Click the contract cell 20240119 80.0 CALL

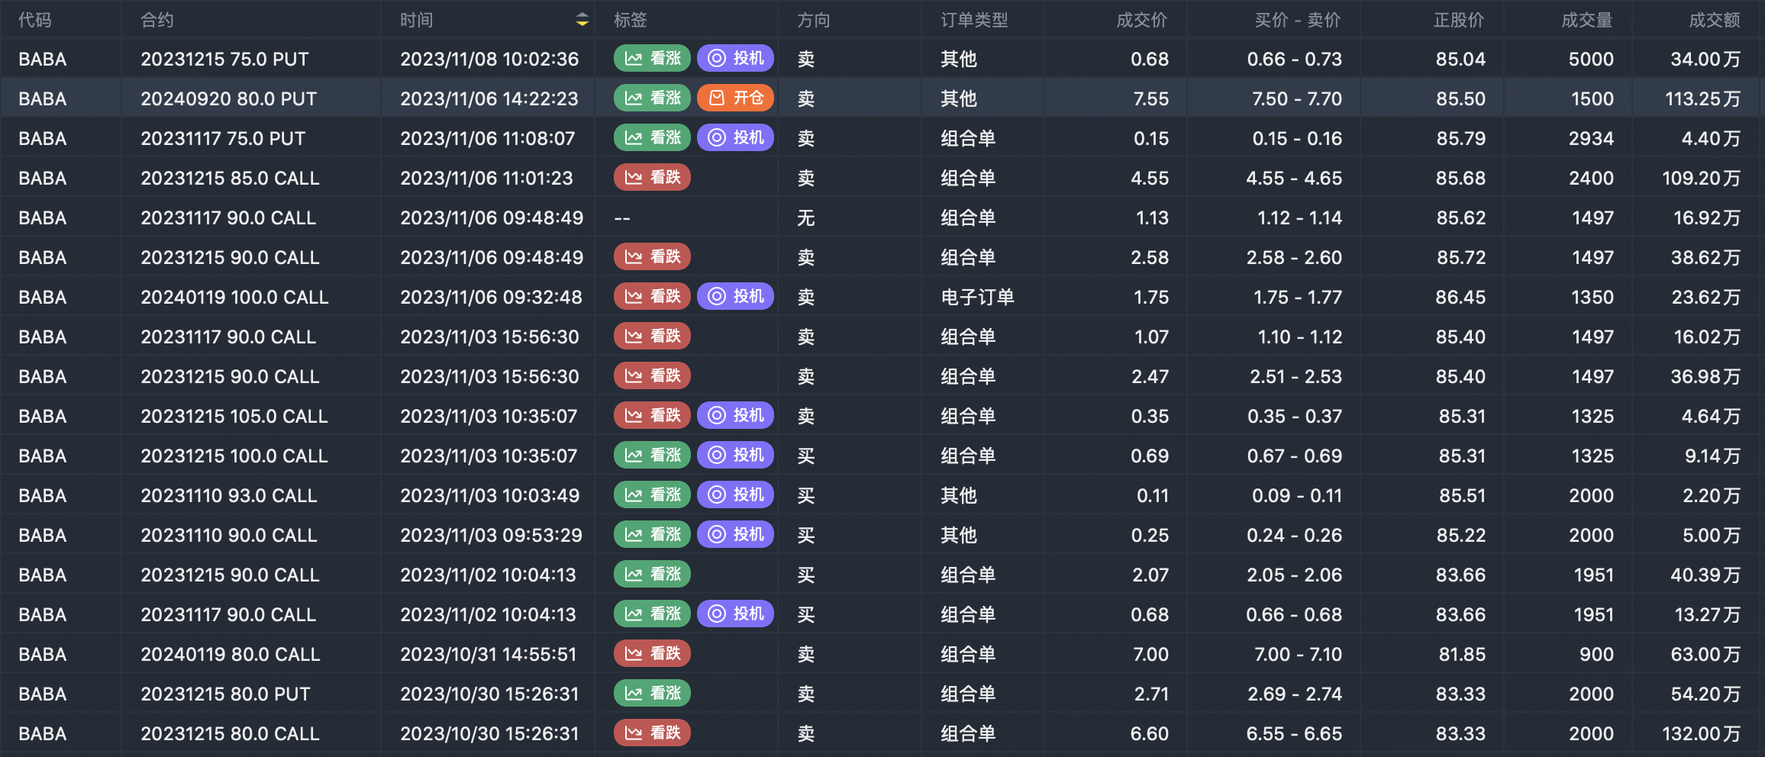pyautogui.click(x=231, y=654)
